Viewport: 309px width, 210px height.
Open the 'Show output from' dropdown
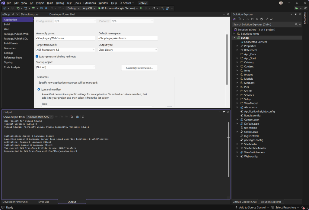(40, 117)
